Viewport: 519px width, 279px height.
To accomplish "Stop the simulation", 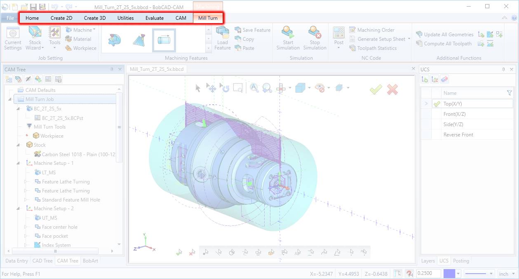I will (315, 38).
